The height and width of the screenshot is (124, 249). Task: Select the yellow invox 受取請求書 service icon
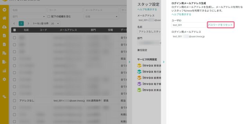pos(139,65)
